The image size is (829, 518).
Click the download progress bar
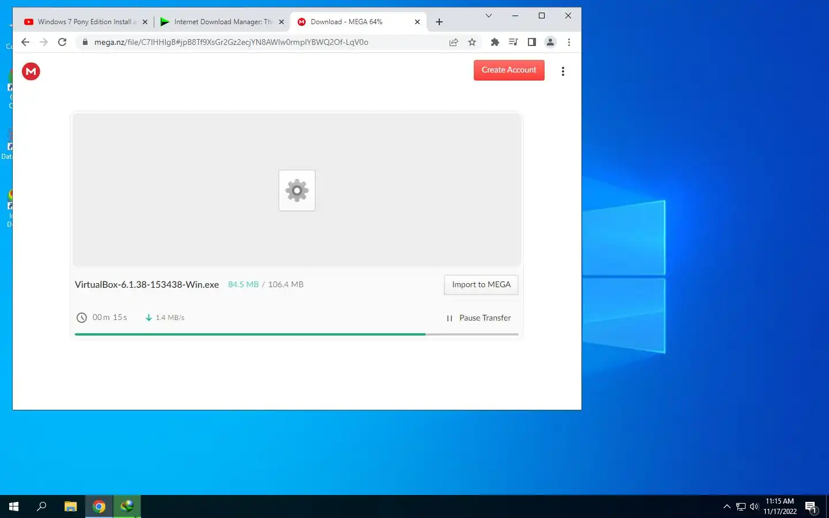tap(296, 334)
